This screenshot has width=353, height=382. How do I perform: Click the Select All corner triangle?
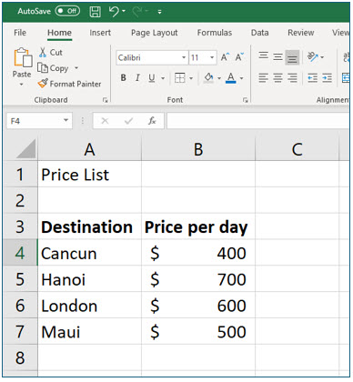[x=25, y=149]
